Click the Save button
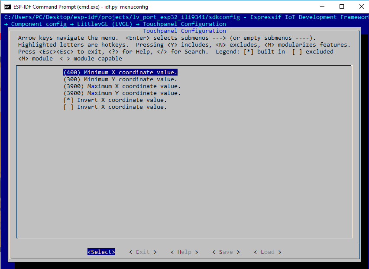The width and height of the screenshot is (369, 269). click(226, 252)
